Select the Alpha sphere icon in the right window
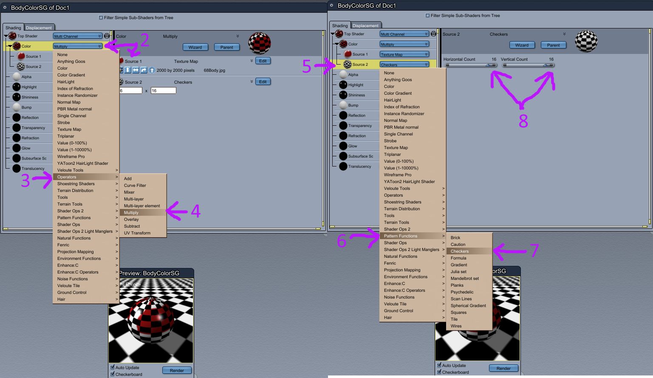Image resolution: width=653 pixels, height=378 pixels. [343, 75]
